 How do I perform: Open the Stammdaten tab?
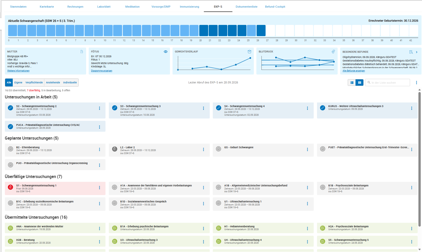pos(18,7)
